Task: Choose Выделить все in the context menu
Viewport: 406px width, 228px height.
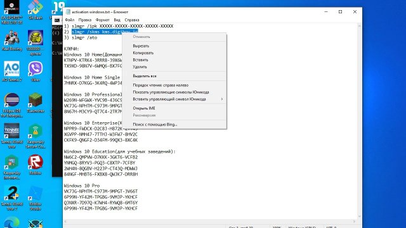Action: pos(174,76)
